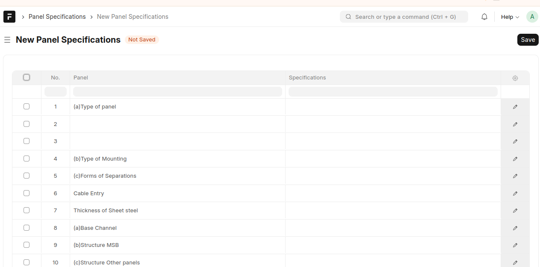Image resolution: width=540 pixels, height=267 pixels.
Task: Open edit for Structure MSB row
Action: (x=515, y=245)
